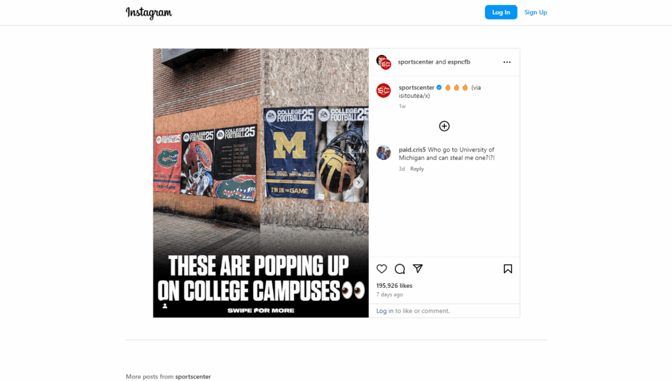Image resolution: width=672 pixels, height=381 pixels.
Task: Share the post via the paper plane icon
Action: click(x=418, y=268)
